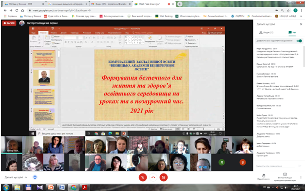The width and height of the screenshot is (306, 192).
Task: Click Chrome's forward navigation arrow
Action: [x=11, y=10]
